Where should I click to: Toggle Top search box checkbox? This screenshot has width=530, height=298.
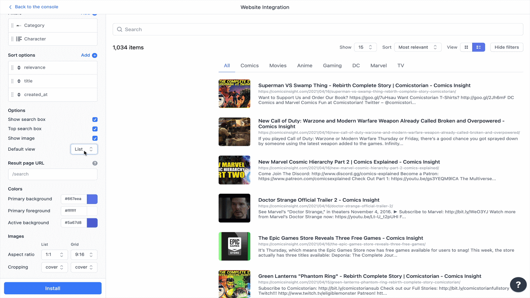tap(95, 129)
